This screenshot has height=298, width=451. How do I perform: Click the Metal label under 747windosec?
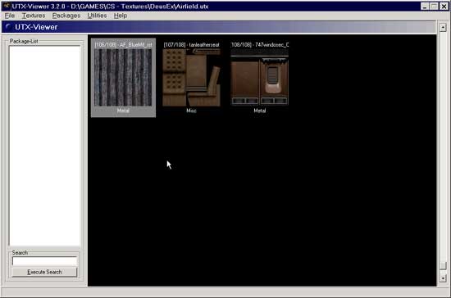[x=260, y=111]
